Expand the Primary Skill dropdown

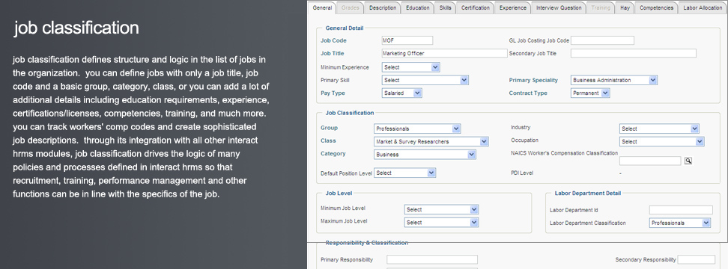pos(425,80)
